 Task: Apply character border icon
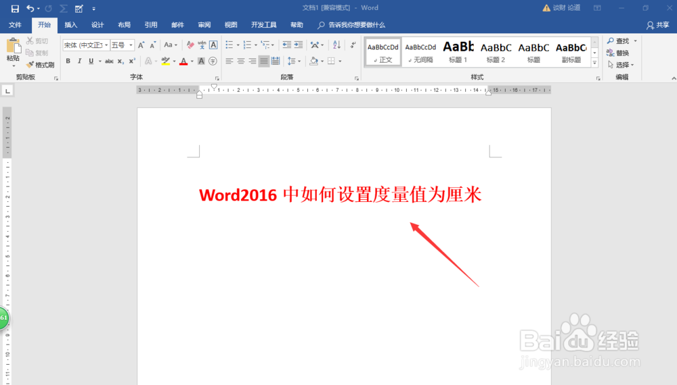pos(213,45)
